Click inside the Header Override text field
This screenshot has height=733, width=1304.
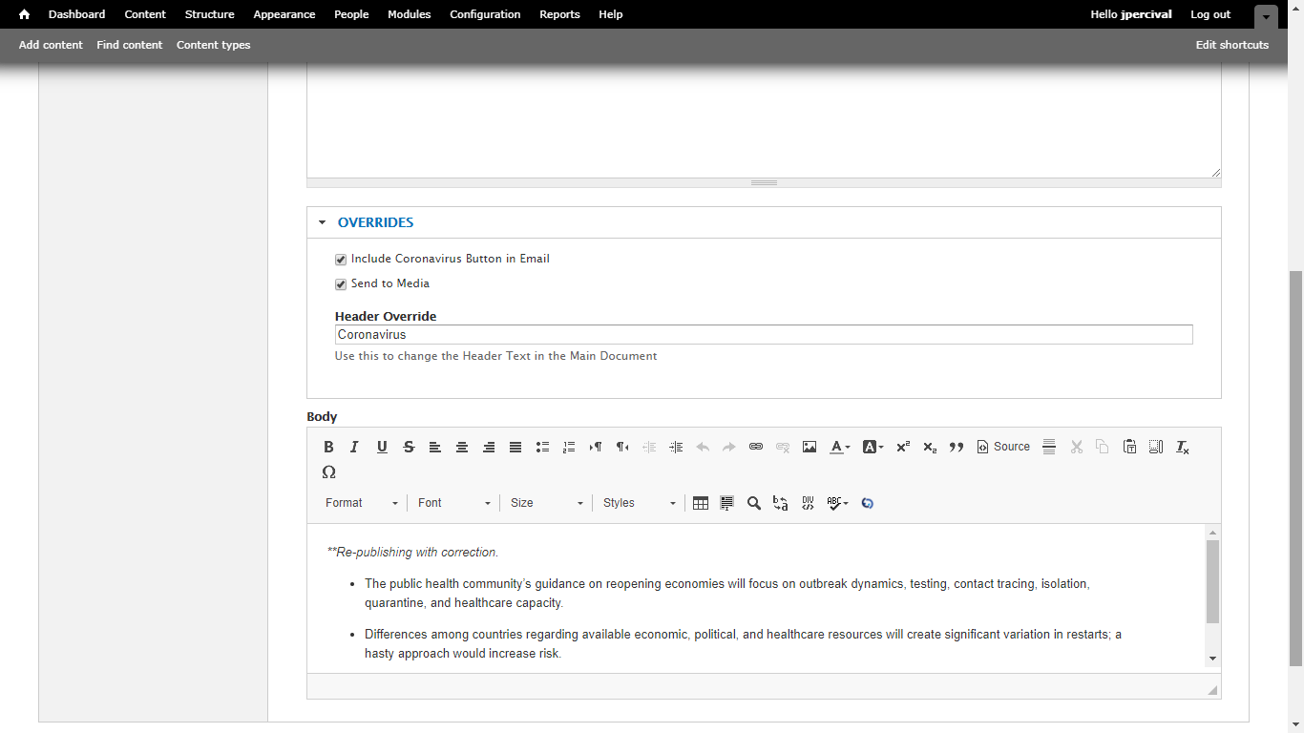pyautogui.click(x=764, y=334)
